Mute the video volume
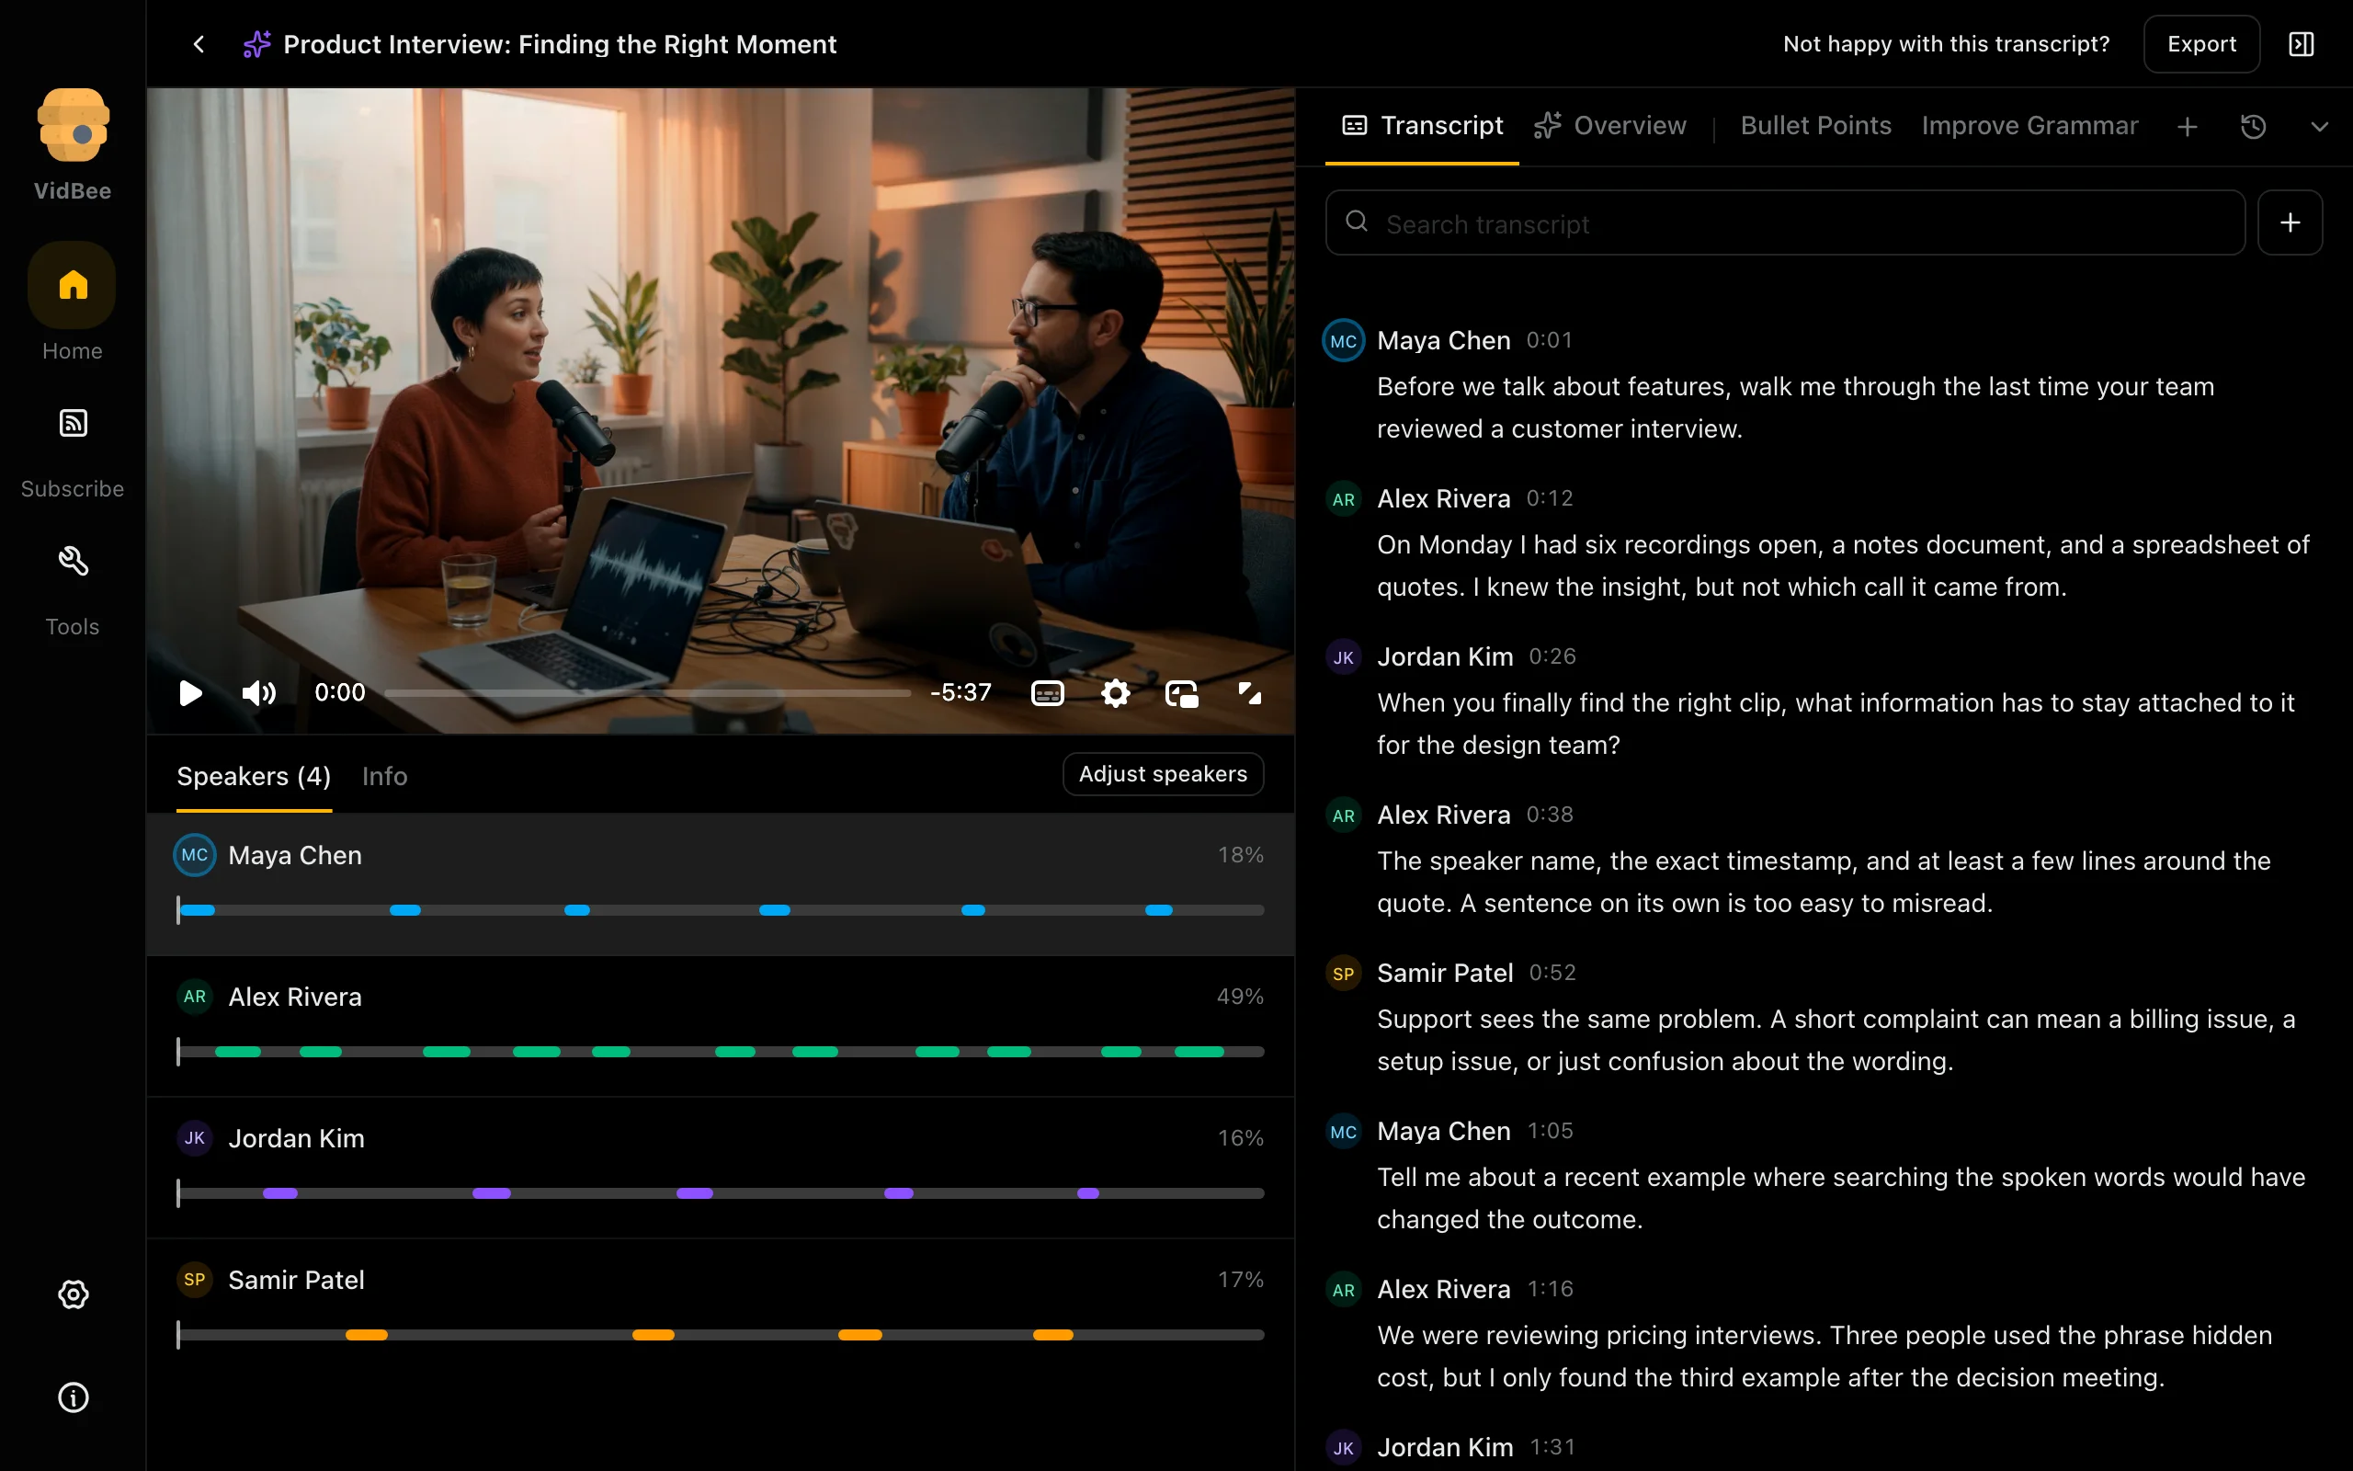This screenshot has height=1471, width=2353. 258,692
